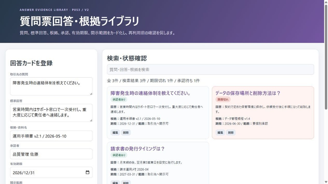The height and width of the screenshot is (184, 328).
Task: Click the 期限：2027-03-31 line on 請求書 card
Action: 140,174
